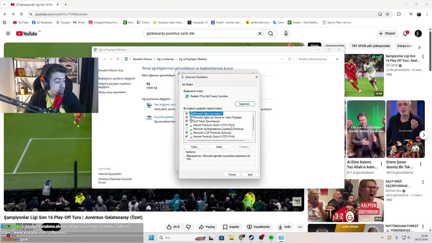Viewport: 432px width, 243px height.
Task: Open Windows Defender Güvenlik Duvarı link
Action: 115,181
